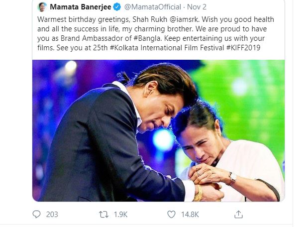Open the tweet's Nov 2 timestamp
The image size is (308, 227).
coord(197,7)
